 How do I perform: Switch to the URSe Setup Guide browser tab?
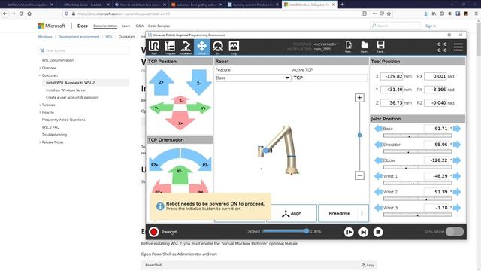tap(83, 5)
